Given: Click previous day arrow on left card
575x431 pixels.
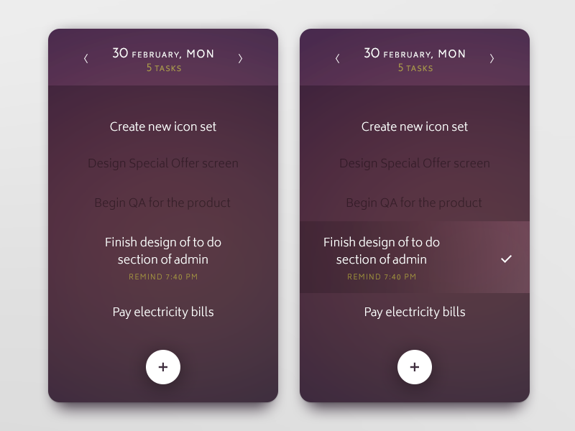Looking at the screenshot, I should [86, 59].
